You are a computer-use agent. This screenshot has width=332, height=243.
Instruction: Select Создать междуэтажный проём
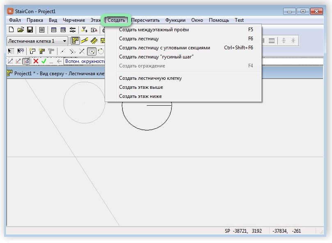154,30
